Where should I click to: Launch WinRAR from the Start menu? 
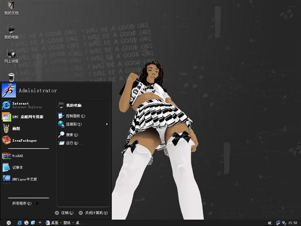point(13,156)
